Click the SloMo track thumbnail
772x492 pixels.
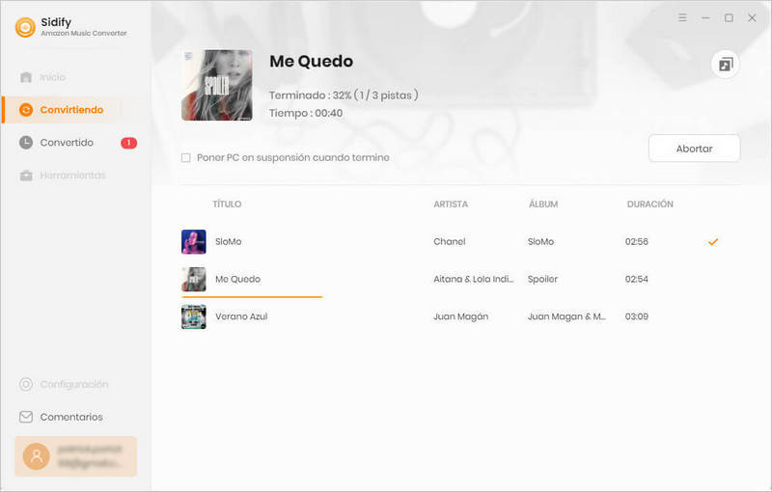pos(194,241)
